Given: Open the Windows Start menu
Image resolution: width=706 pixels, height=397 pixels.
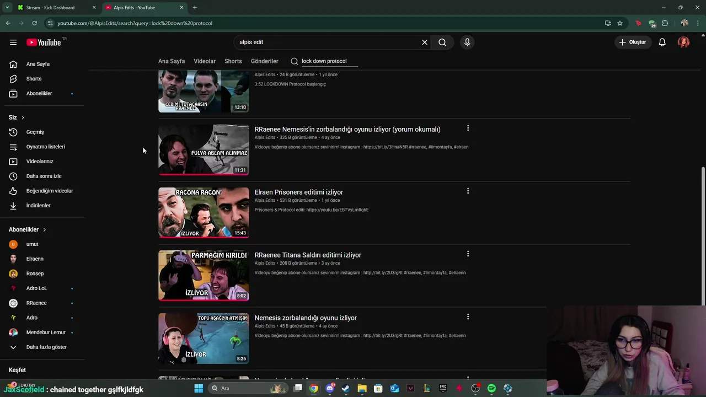Looking at the screenshot, I should [199, 388].
